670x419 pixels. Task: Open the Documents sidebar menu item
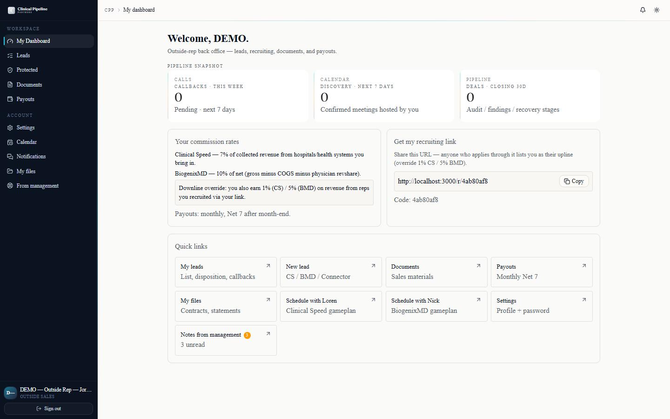tap(49, 85)
